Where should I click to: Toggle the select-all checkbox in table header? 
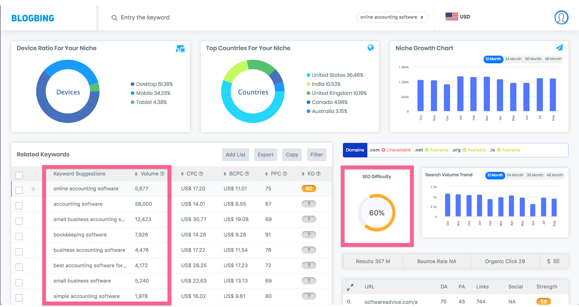[x=19, y=175]
